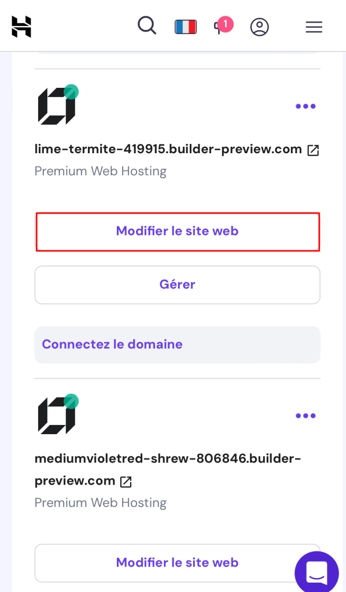
Task: Click the mediumvioletred-shrew website builder logo
Action: pyautogui.click(x=57, y=416)
